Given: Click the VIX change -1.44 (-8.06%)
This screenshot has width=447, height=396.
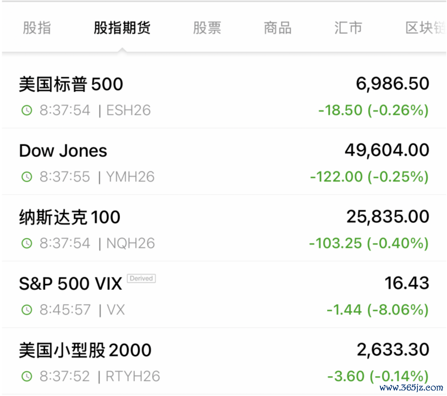Looking at the screenshot, I should pos(377,310).
